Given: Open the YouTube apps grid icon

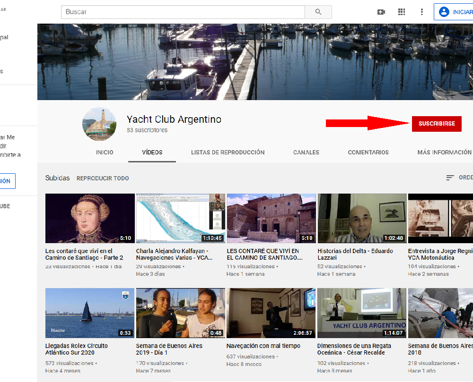Looking at the screenshot, I should [402, 12].
